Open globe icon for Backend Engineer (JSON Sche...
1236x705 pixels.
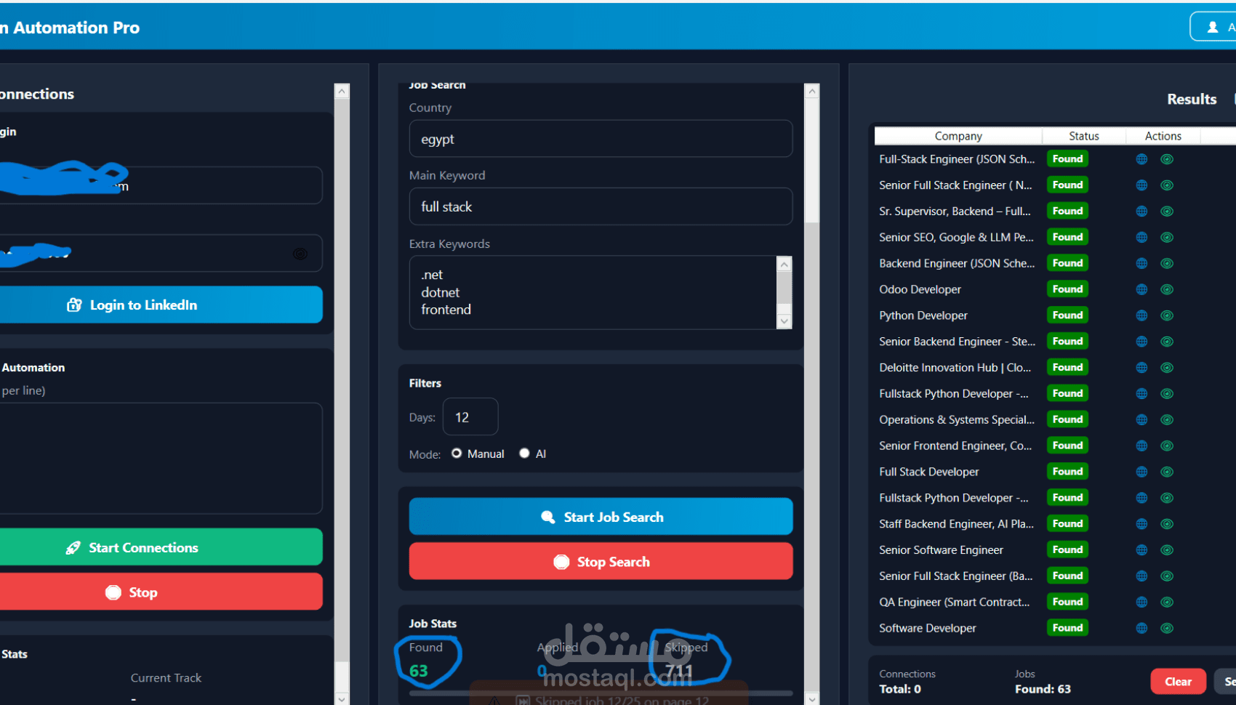click(x=1141, y=263)
